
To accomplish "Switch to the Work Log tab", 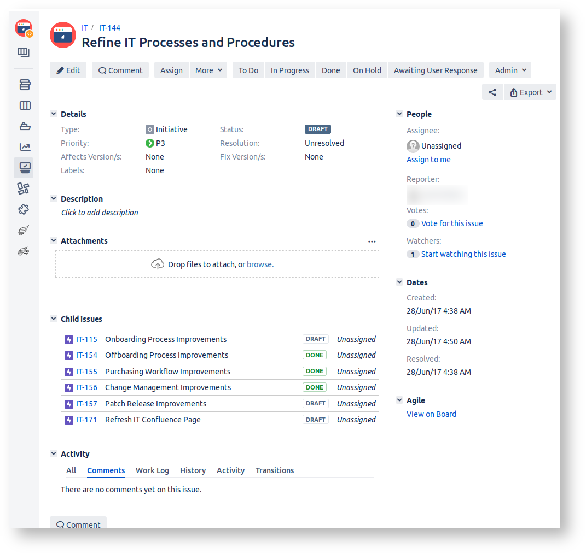I will tap(152, 470).
